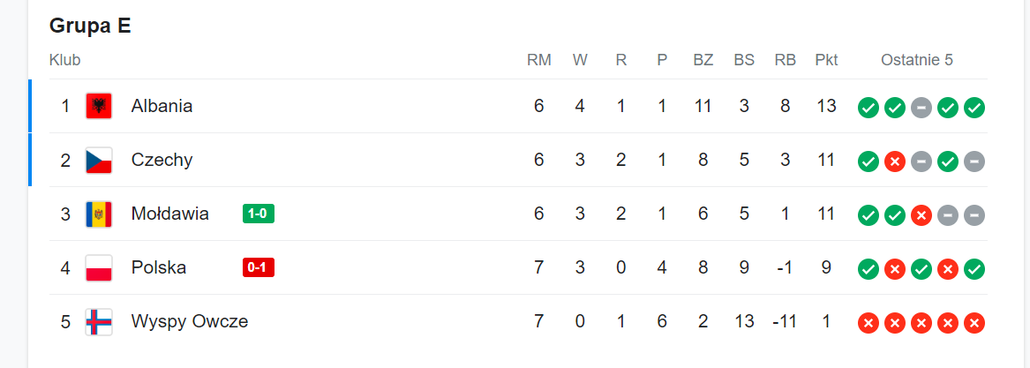Click the green 1-0 badge next to Mołdawia
Image resolution: width=1030 pixels, height=368 pixels.
(x=258, y=214)
